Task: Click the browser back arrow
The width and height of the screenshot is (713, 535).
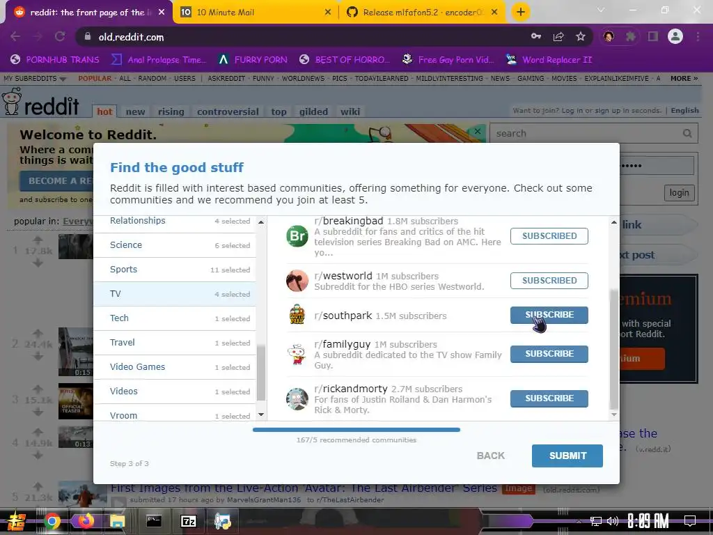Action: [x=15, y=36]
